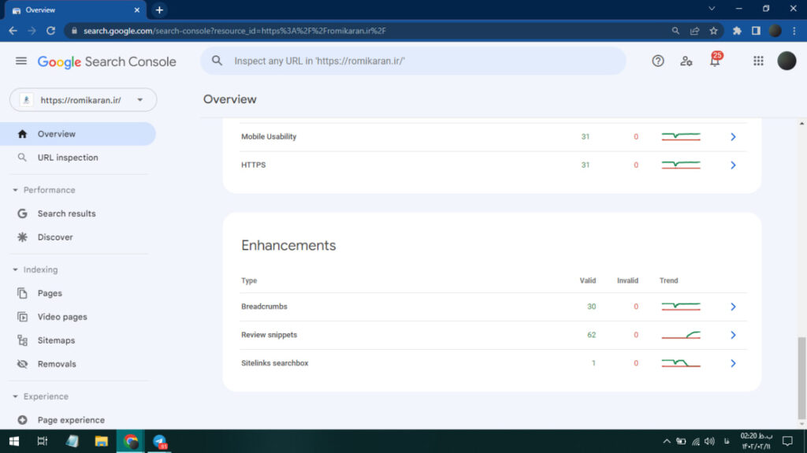Image resolution: width=807 pixels, height=453 pixels.
Task: Click the Breadcrumbs row label
Action: pyautogui.click(x=264, y=306)
